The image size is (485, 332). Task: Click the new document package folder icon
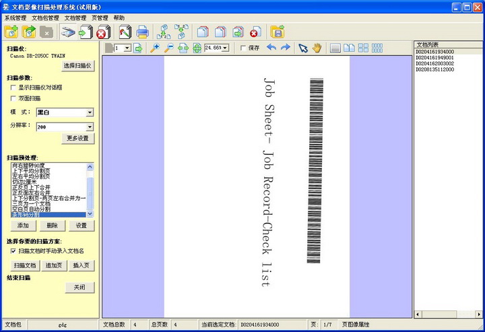coord(11,32)
